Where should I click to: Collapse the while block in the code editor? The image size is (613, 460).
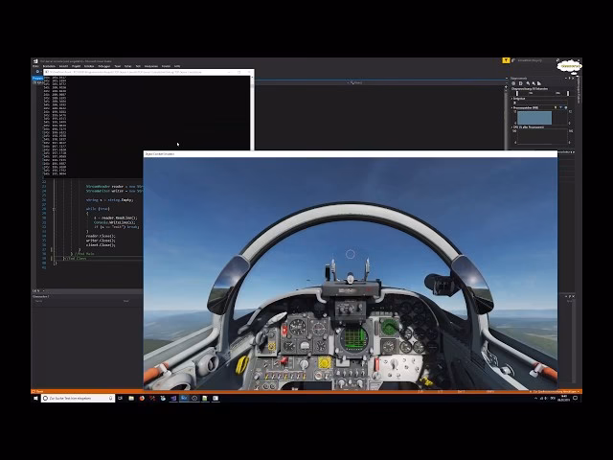pyautogui.click(x=54, y=209)
